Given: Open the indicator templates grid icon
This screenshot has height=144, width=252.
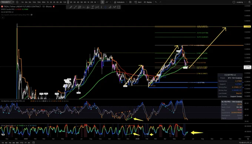Looking at the screenshot, I should [130, 2].
